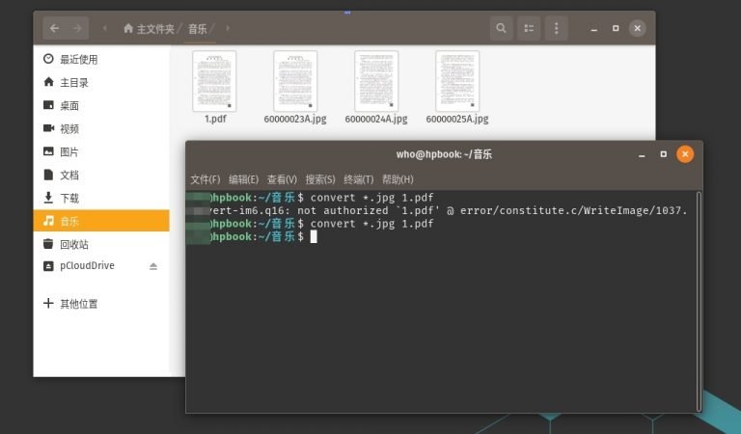This screenshot has width=741, height=434.
Task: Open 主目录 in sidebar
Action: 101,82
